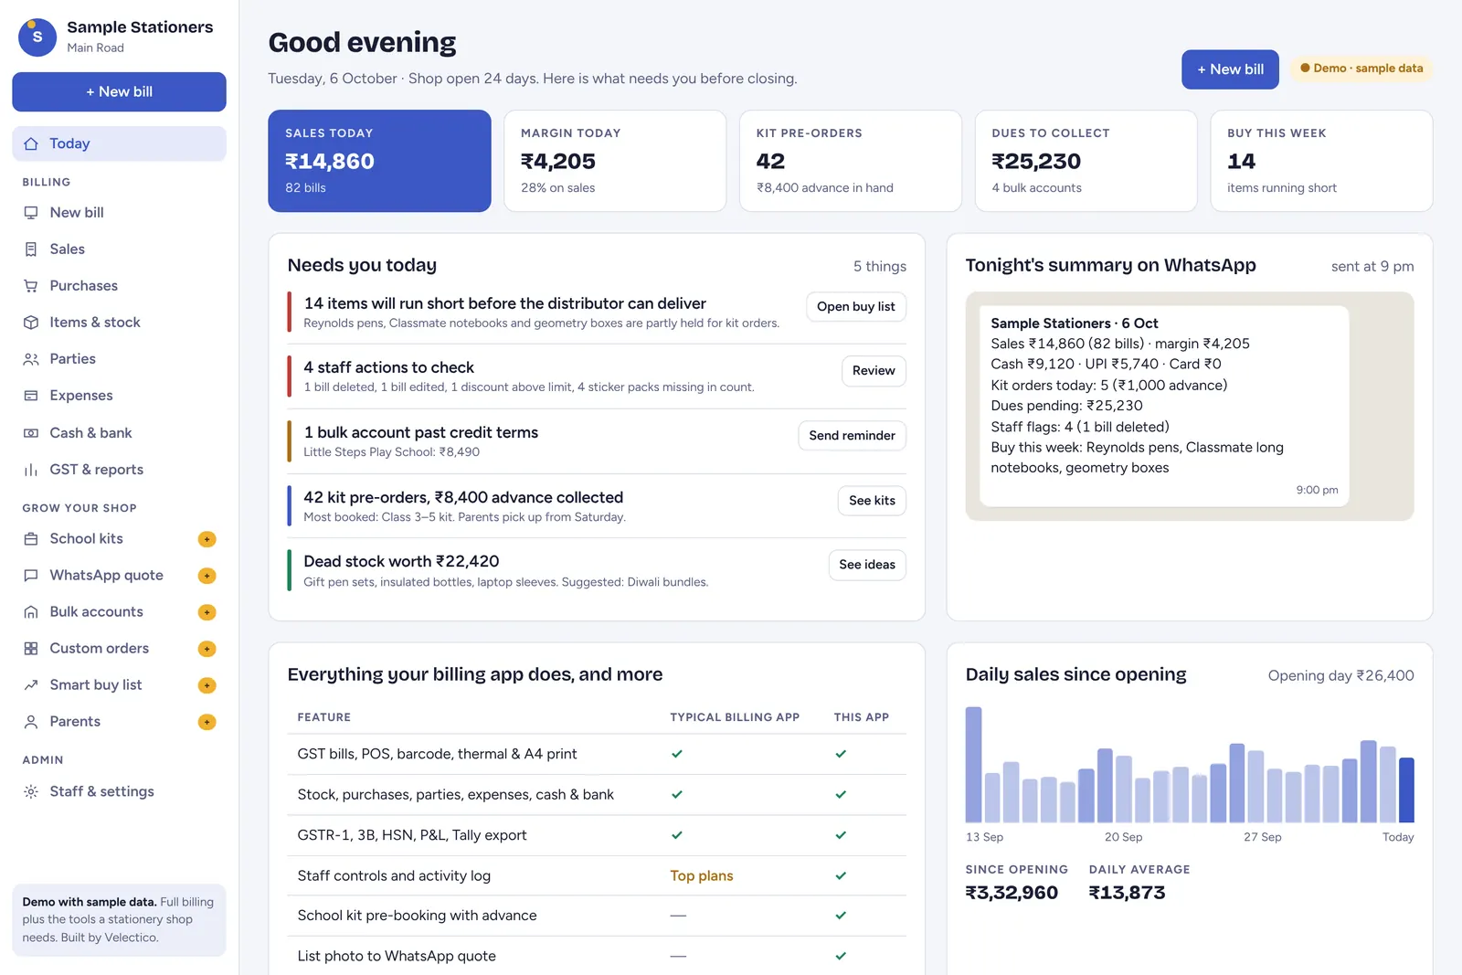Click See ideas for dead stock
Screen dimensions: 1462x975
[867, 565]
